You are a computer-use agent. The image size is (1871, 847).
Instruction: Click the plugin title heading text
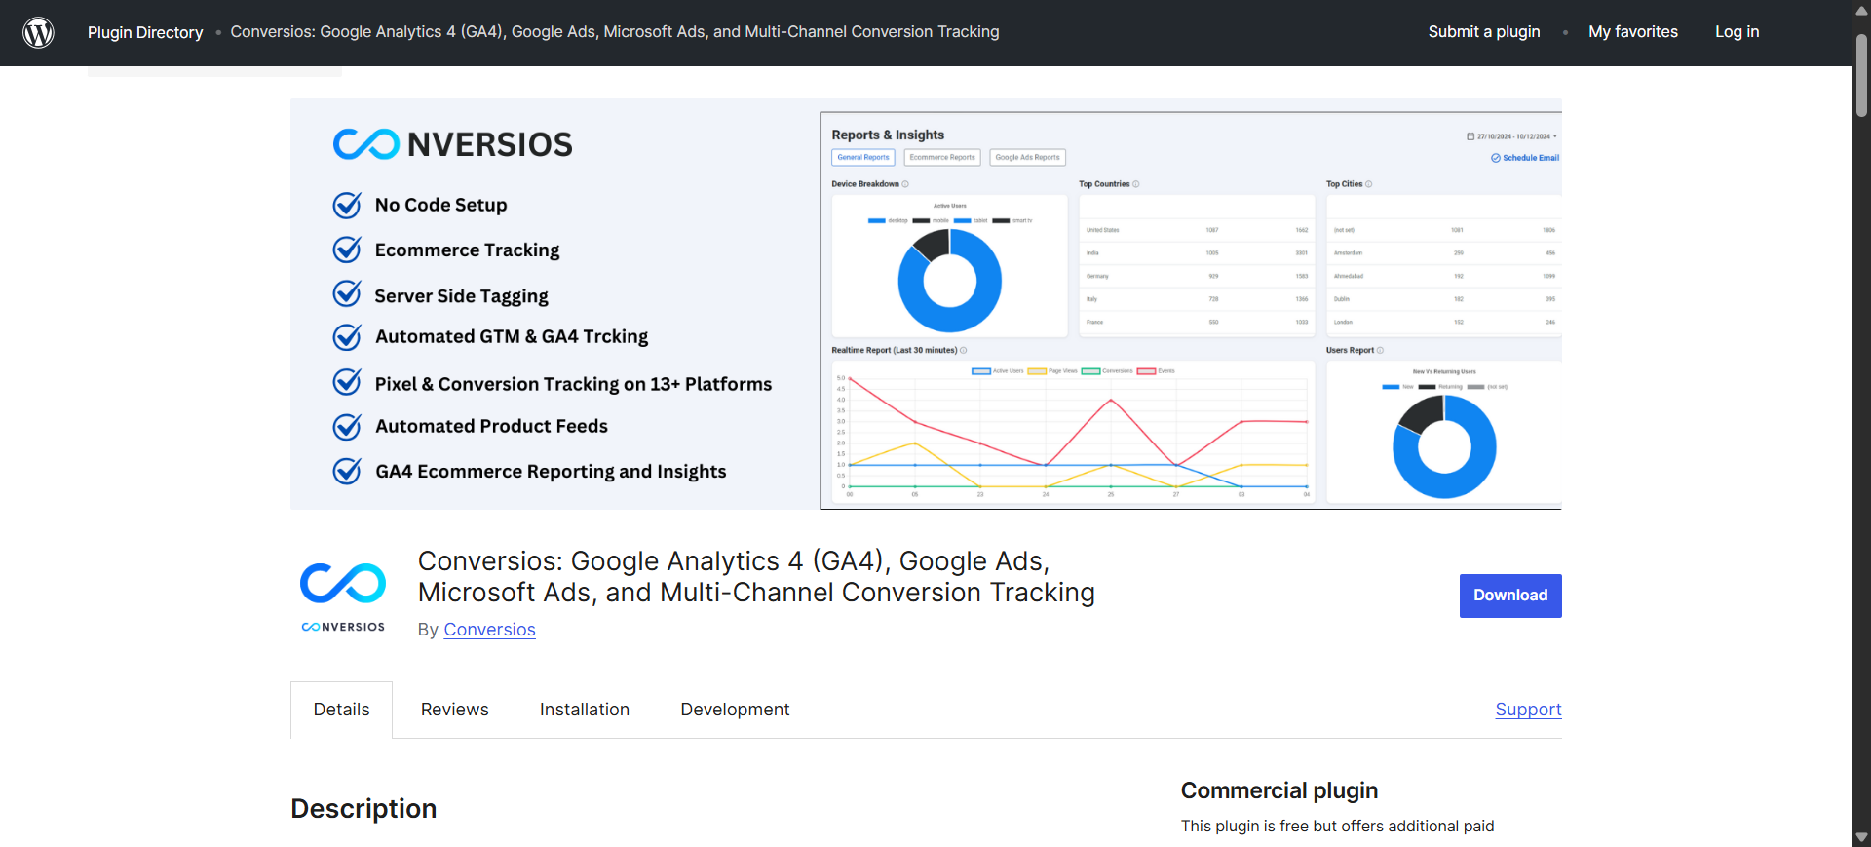pos(756,577)
